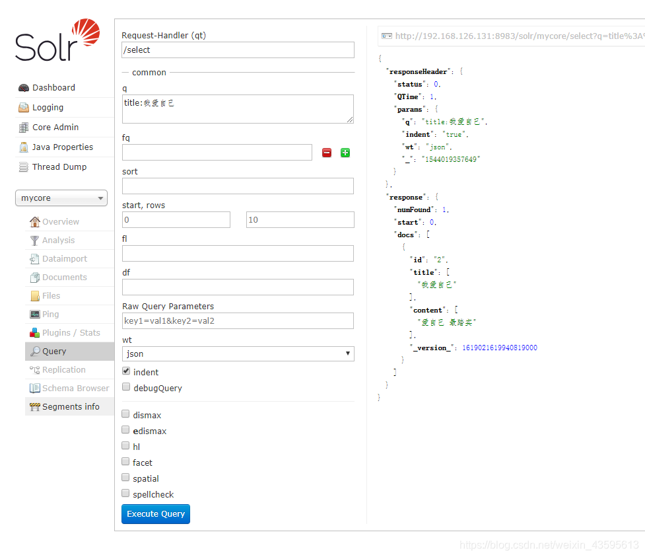645x557 pixels.
Task: Toggle the hl highlighting checkbox
Action: pyautogui.click(x=125, y=445)
